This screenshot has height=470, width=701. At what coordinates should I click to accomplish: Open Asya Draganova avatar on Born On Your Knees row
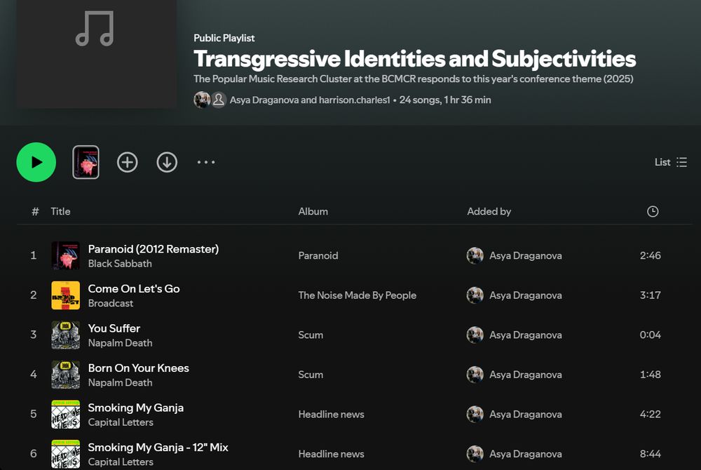tap(475, 375)
